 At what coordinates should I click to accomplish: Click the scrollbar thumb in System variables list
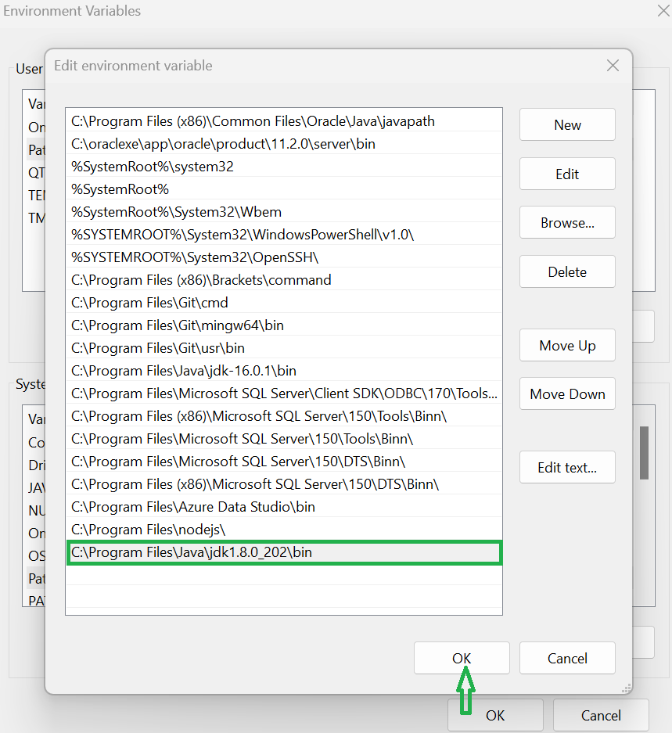[644, 452]
